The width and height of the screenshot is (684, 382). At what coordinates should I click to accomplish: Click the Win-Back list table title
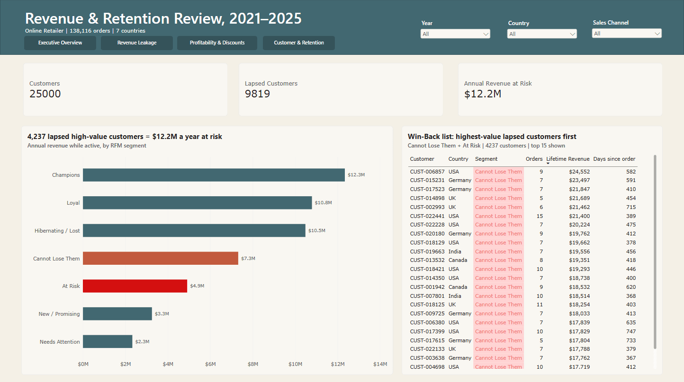492,137
